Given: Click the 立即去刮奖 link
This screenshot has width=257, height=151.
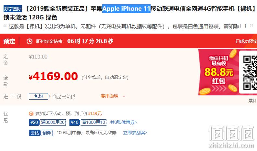Looking at the screenshot, I should [135, 133].
